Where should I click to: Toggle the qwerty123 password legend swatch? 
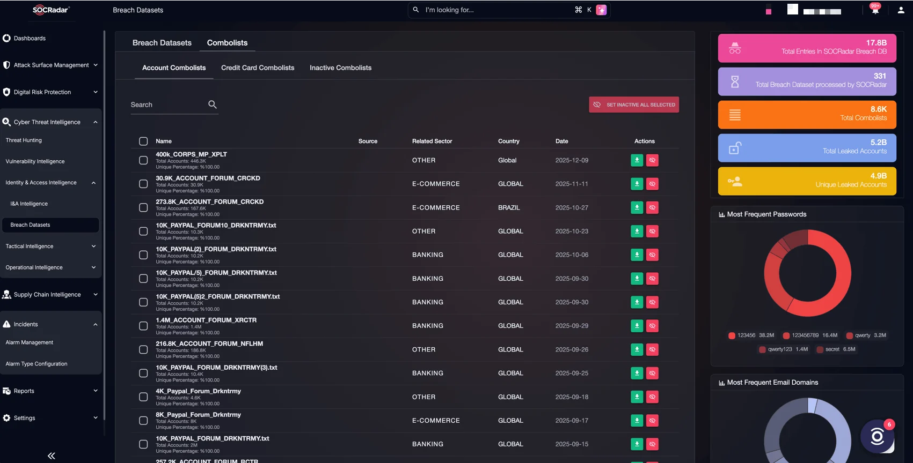coord(762,349)
